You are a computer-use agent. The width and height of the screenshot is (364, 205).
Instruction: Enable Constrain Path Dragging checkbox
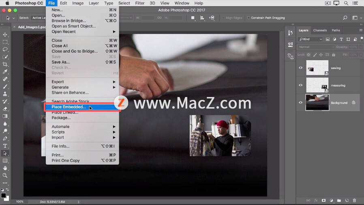(x=248, y=18)
